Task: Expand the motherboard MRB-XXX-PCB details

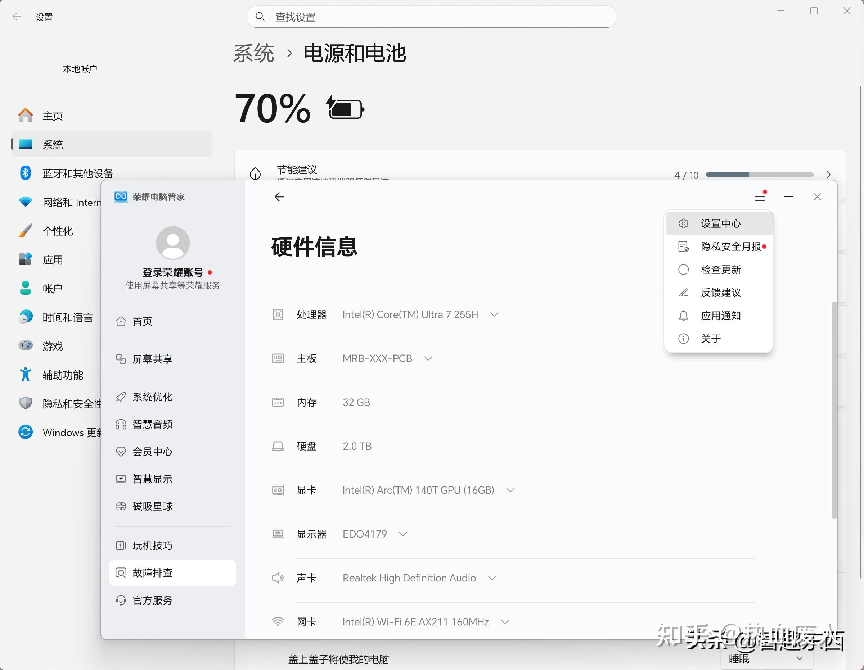Action: (x=428, y=358)
